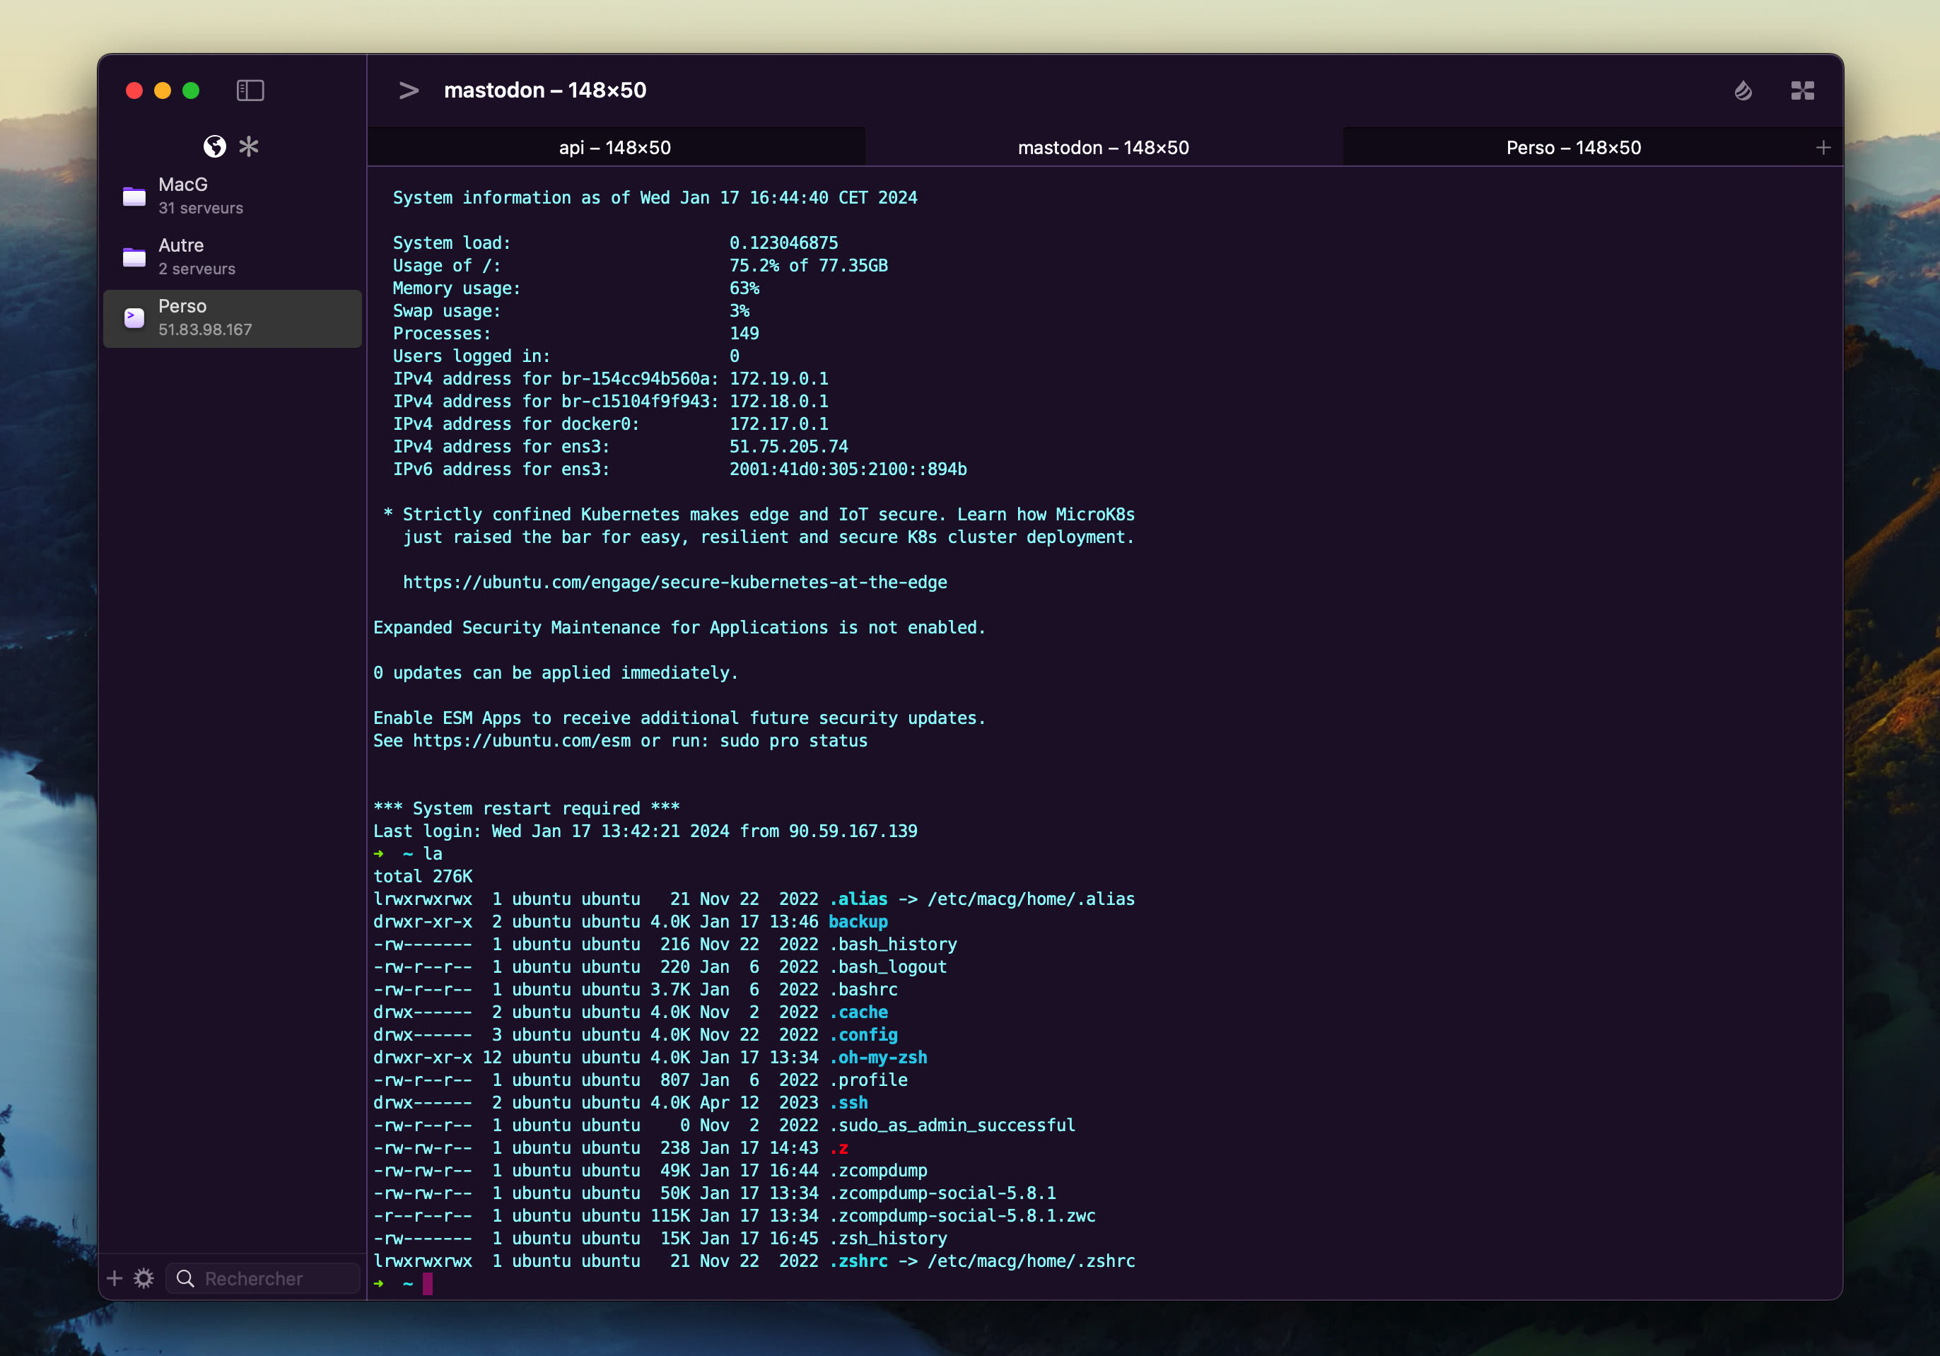This screenshot has height=1356, width=1940.
Task: Select the Perso – 148×50 tab
Action: click(1573, 147)
